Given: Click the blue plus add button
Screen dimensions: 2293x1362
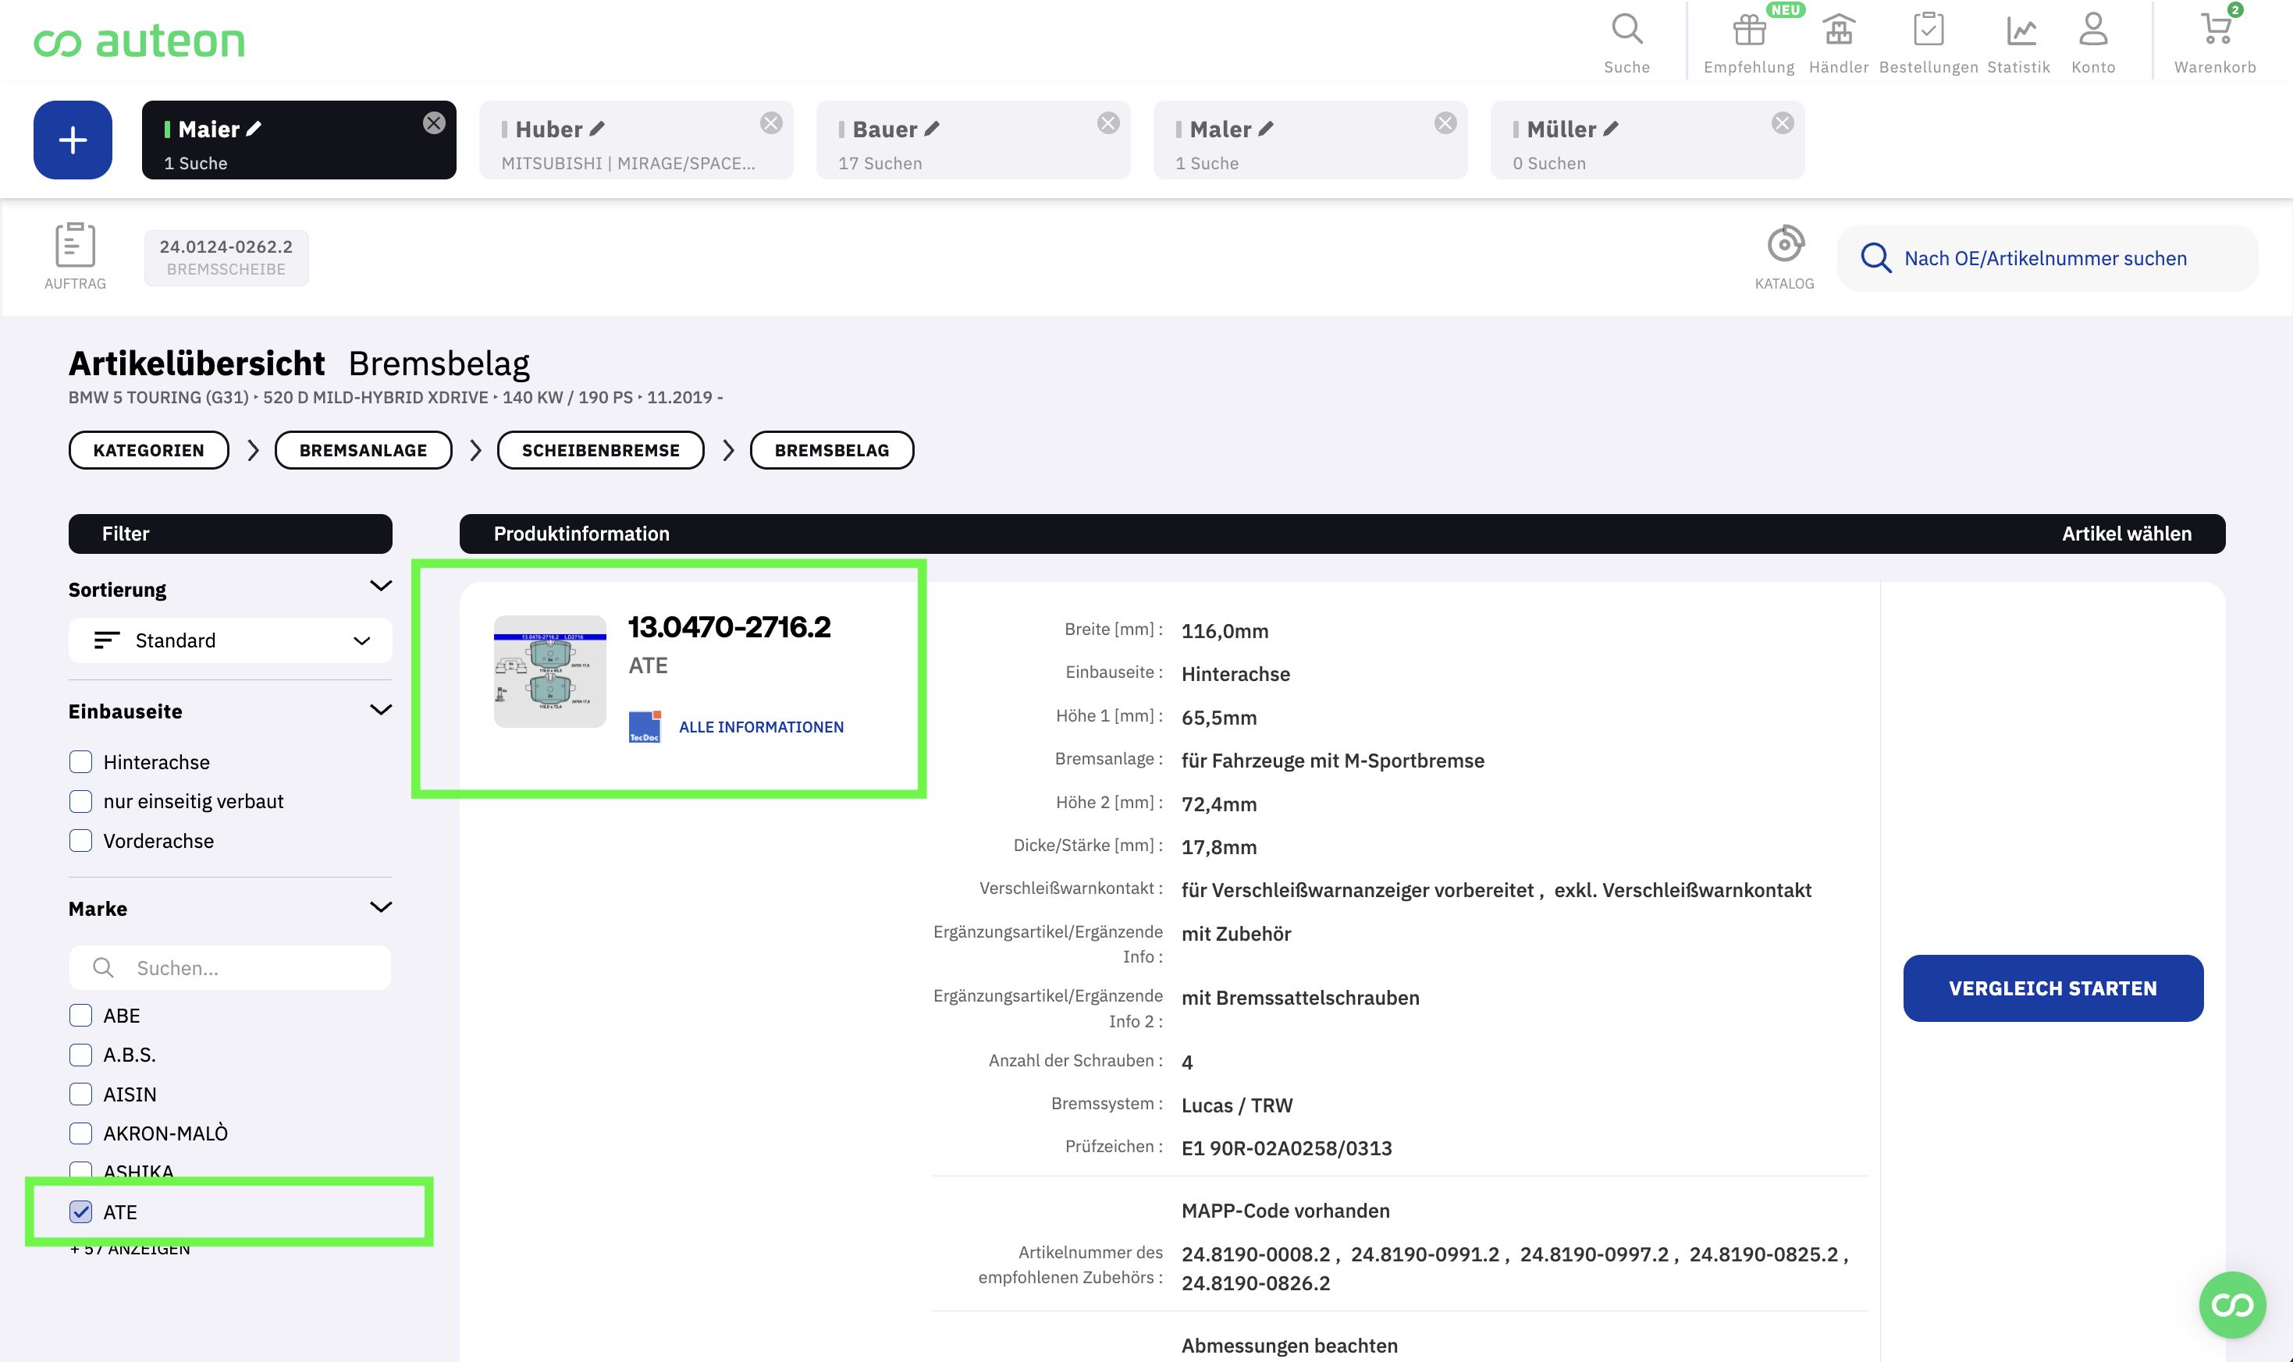Looking at the screenshot, I should (73, 140).
